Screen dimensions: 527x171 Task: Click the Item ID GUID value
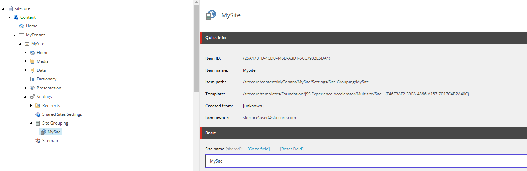286,58
